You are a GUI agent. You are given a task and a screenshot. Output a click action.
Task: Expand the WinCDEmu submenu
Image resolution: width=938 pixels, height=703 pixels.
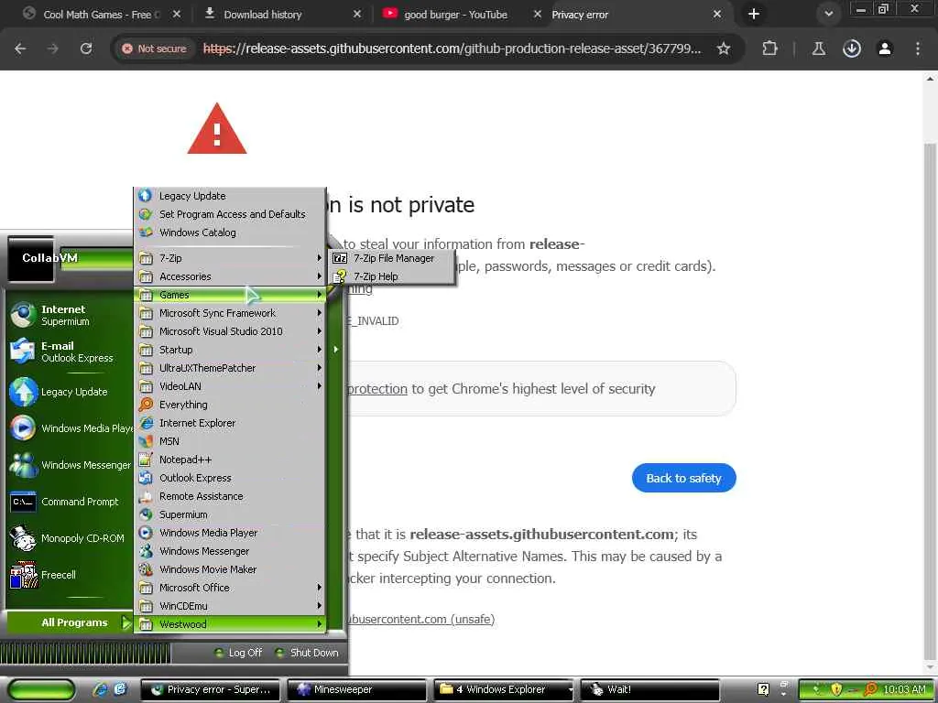pos(230,606)
